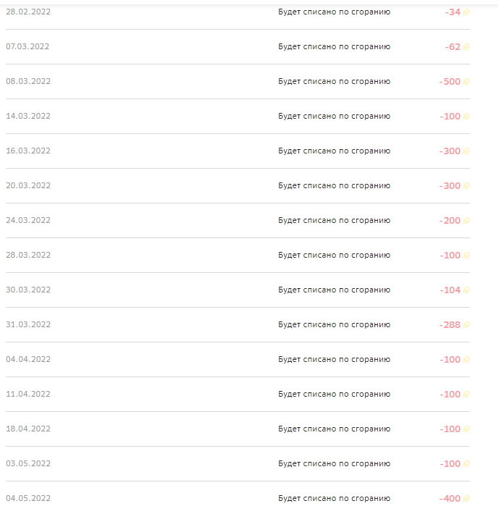Click the coin icon in the 14.03.2022 row
This screenshot has width=499, height=514.
point(466,117)
